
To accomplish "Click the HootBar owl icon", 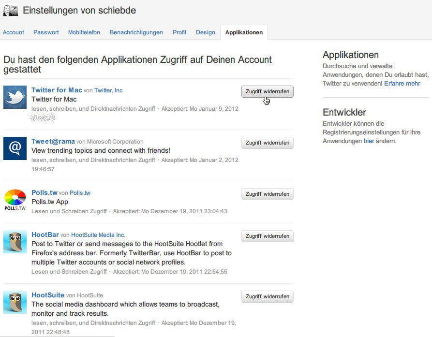I will tap(15, 242).
